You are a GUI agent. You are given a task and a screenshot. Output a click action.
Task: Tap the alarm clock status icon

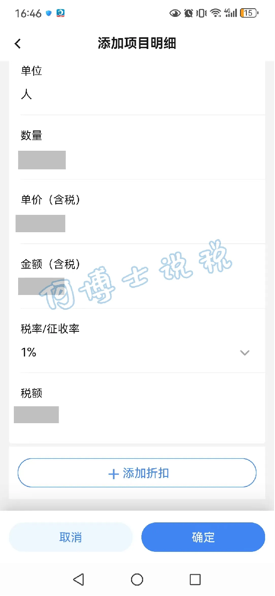click(189, 13)
